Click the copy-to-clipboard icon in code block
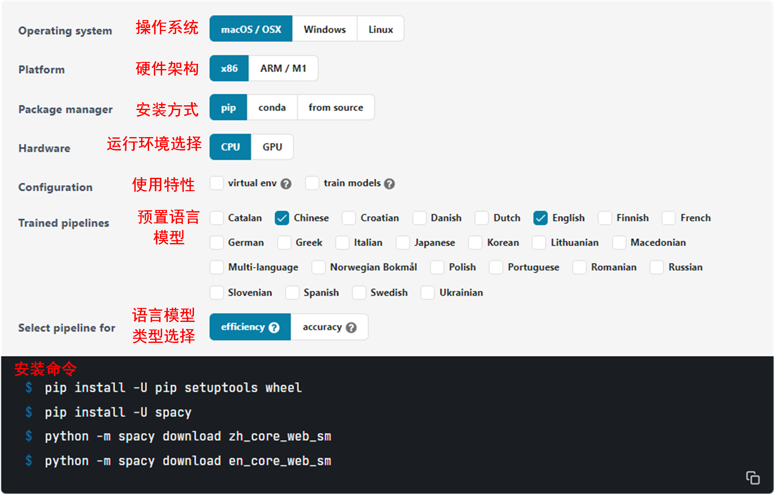Viewport: 774px width, 494px height. (x=752, y=478)
